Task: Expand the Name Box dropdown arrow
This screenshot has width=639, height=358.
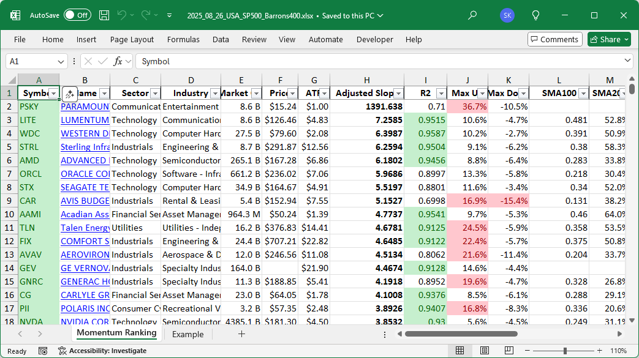Action: pos(61,61)
